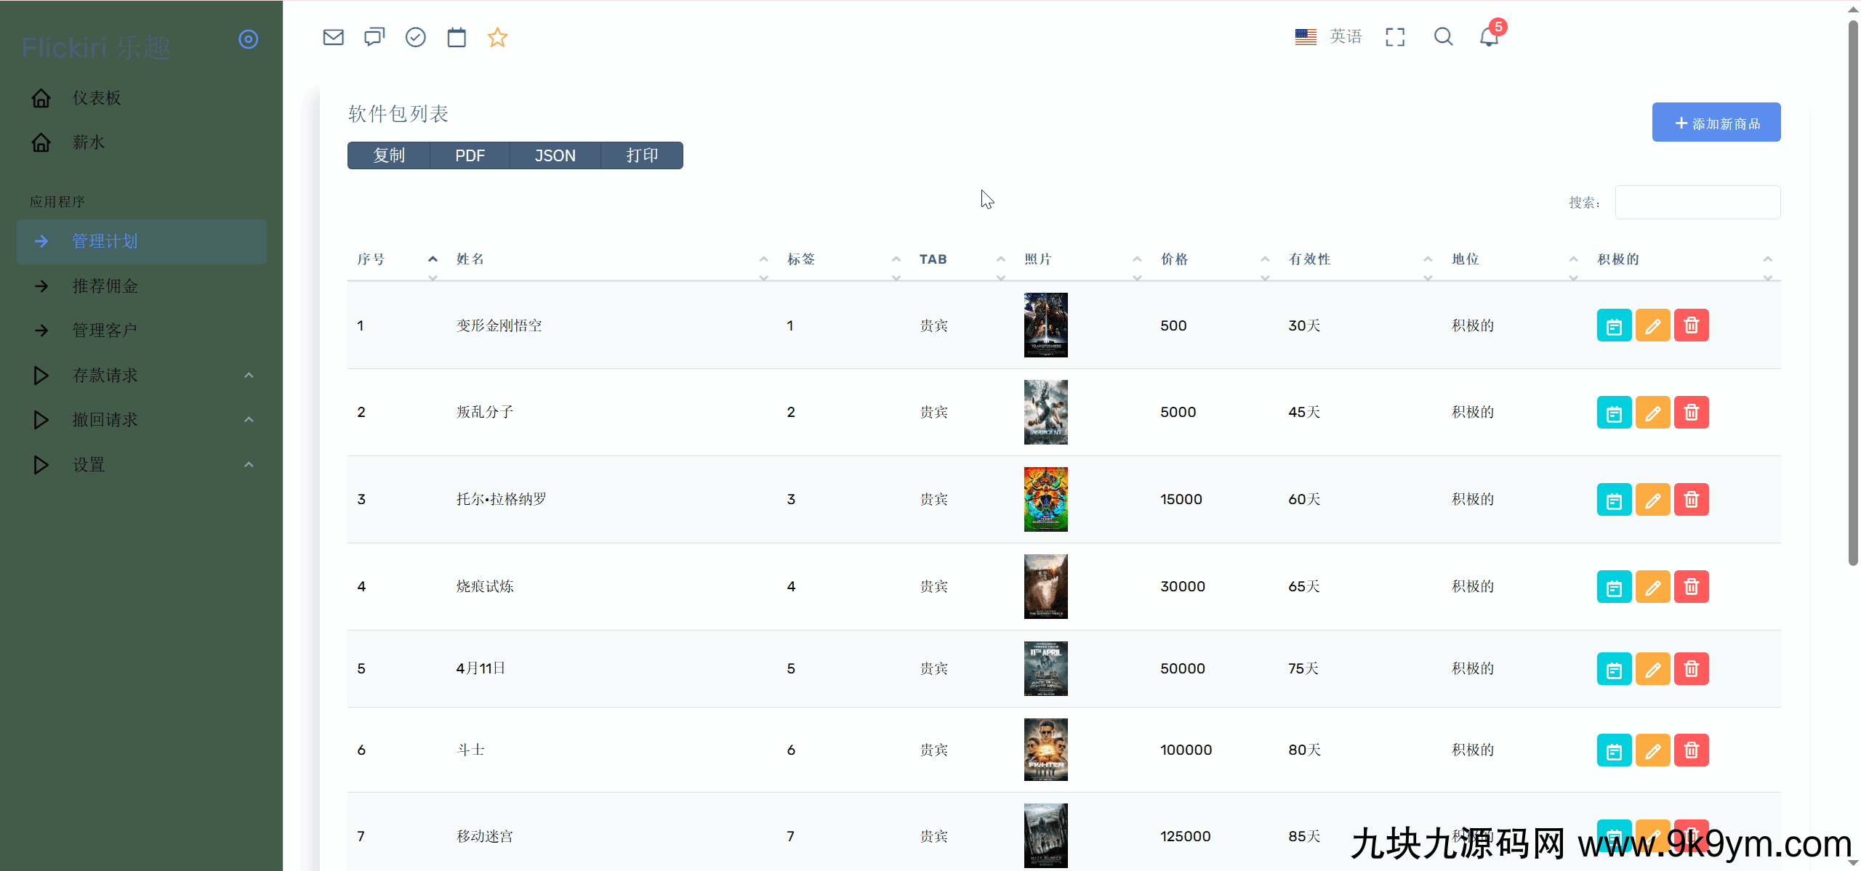Screen dimensions: 1861x871
Task: Toggle fullscreen mode icon
Action: pos(1395,37)
